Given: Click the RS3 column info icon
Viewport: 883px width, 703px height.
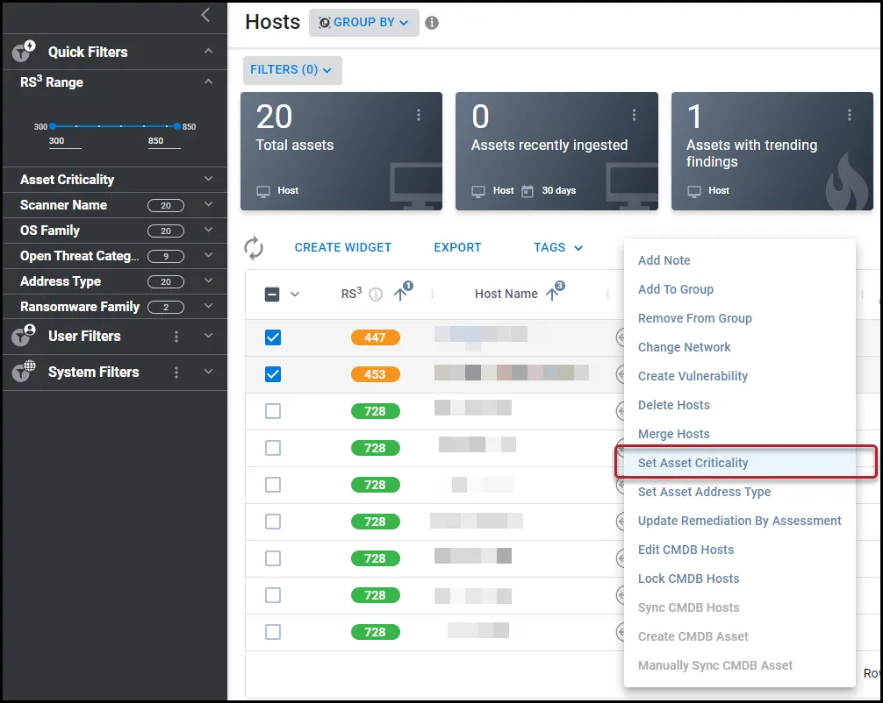Looking at the screenshot, I should point(376,295).
